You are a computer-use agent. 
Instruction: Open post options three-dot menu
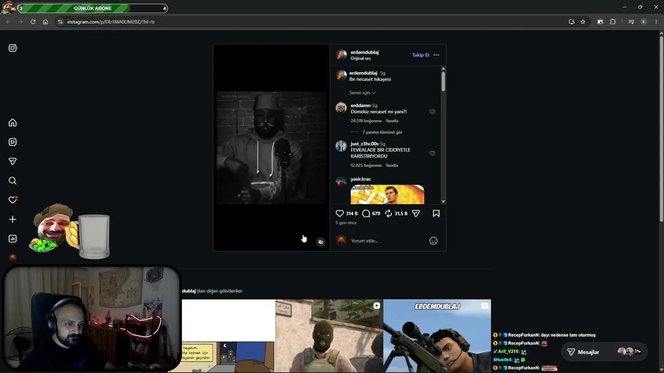pyautogui.click(x=436, y=55)
